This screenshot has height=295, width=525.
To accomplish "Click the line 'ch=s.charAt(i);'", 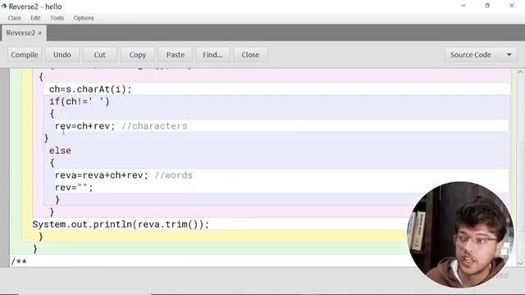I will point(90,89).
